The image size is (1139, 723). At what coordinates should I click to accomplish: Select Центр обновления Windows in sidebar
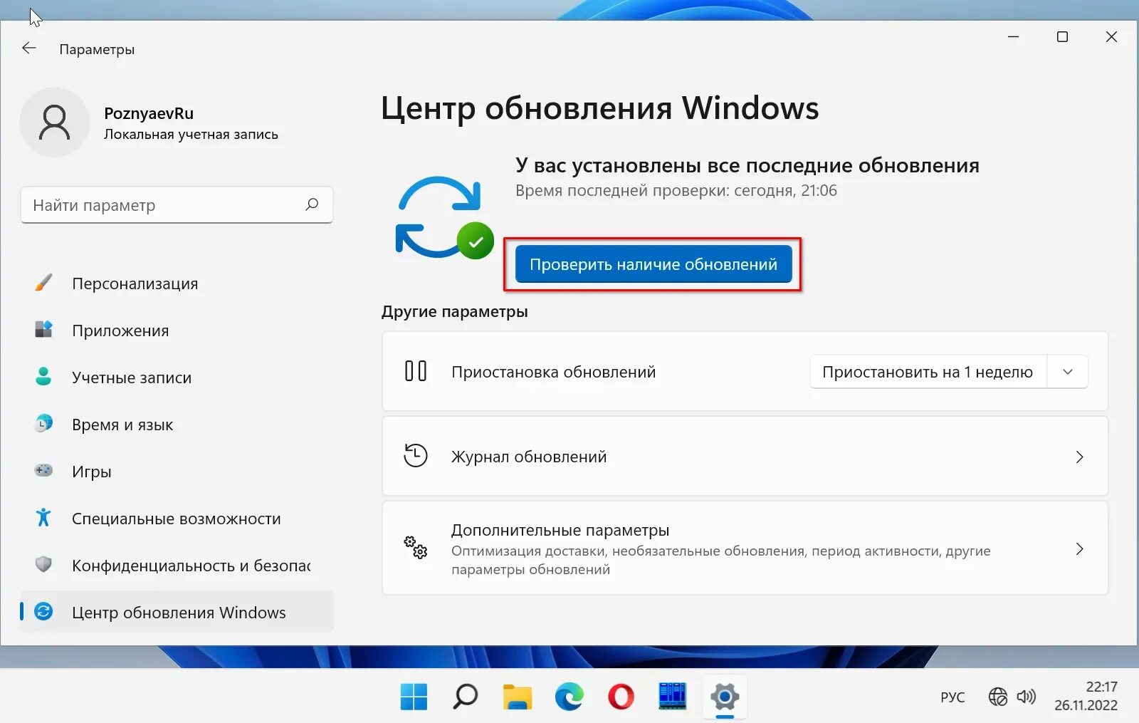pos(177,612)
